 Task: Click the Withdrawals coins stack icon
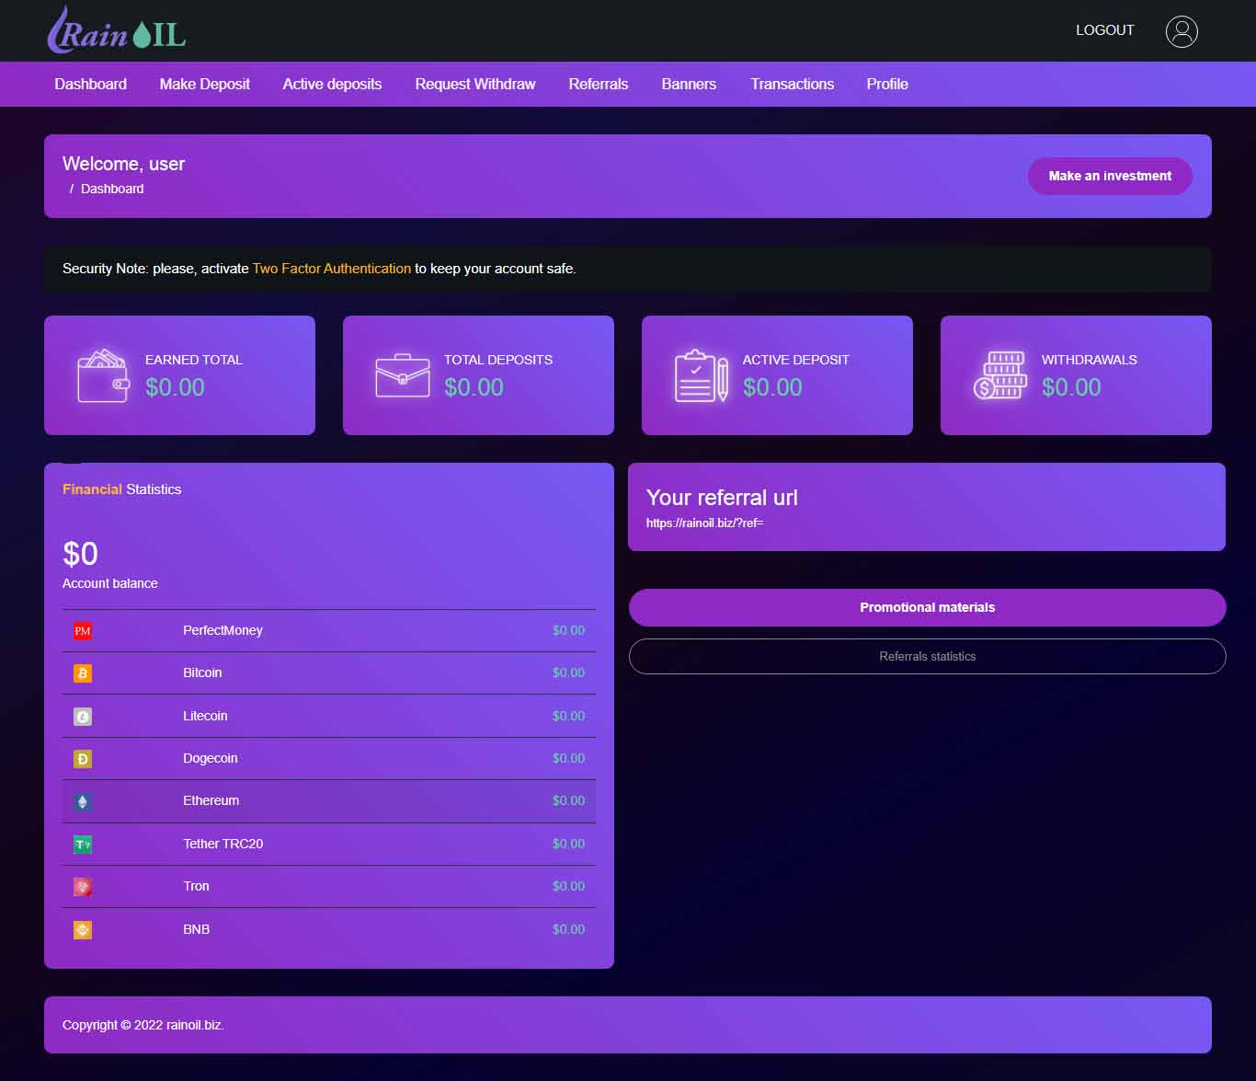1000,375
